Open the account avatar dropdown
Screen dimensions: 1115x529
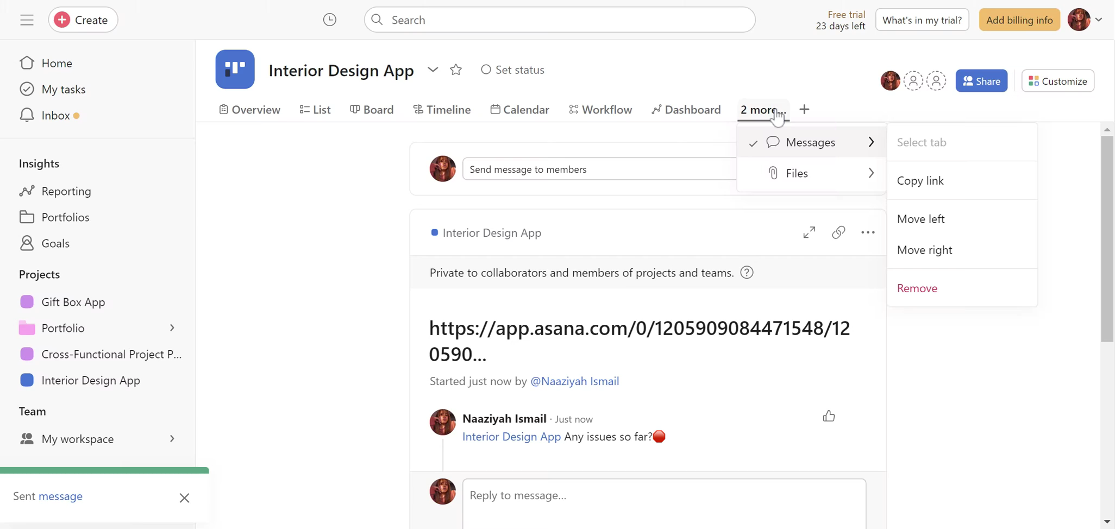click(x=1085, y=20)
